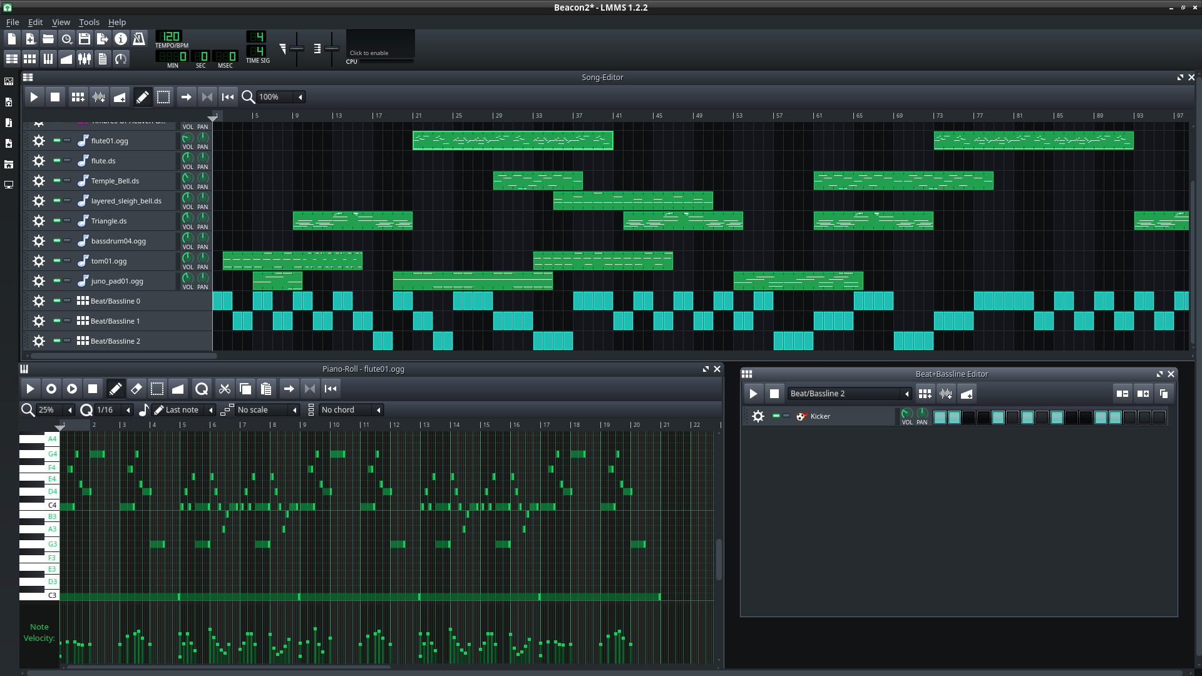
Task: Open Song-Editor zoom 100% dropdown
Action: click(281, 97)
